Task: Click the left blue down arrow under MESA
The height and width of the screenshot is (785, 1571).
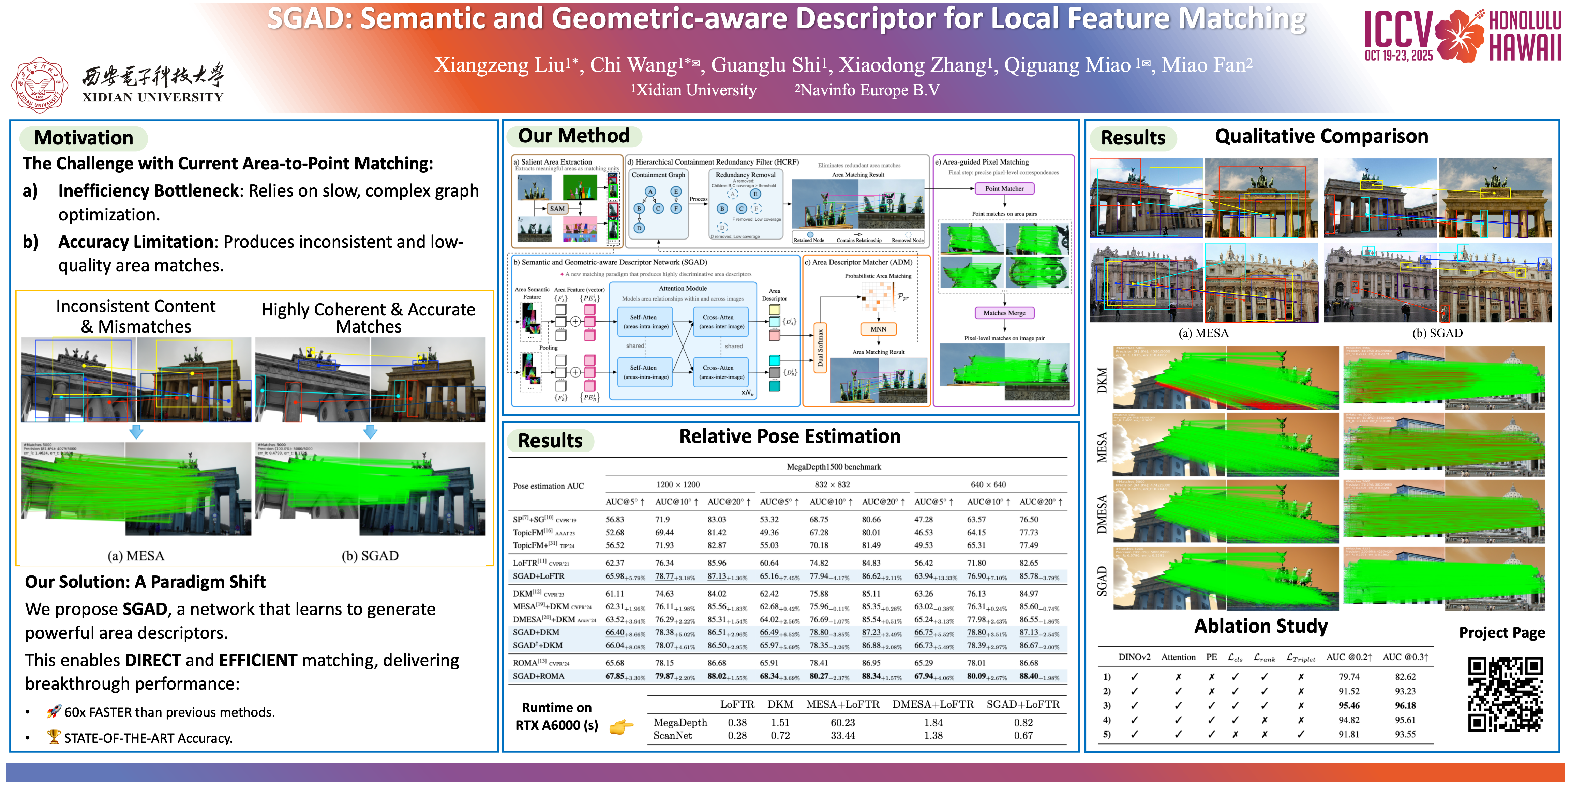Action: coord(137,431)
